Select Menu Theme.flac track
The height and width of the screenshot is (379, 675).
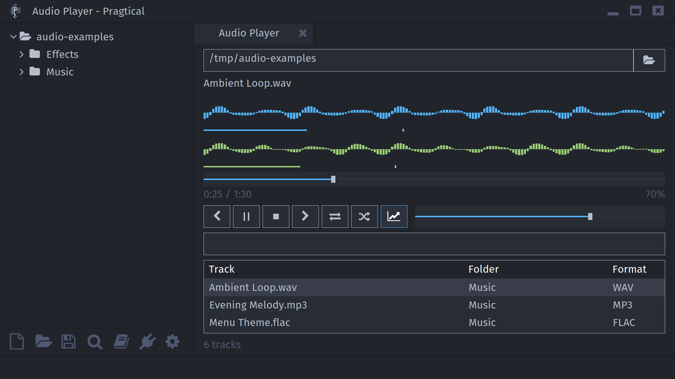point(434,323)
